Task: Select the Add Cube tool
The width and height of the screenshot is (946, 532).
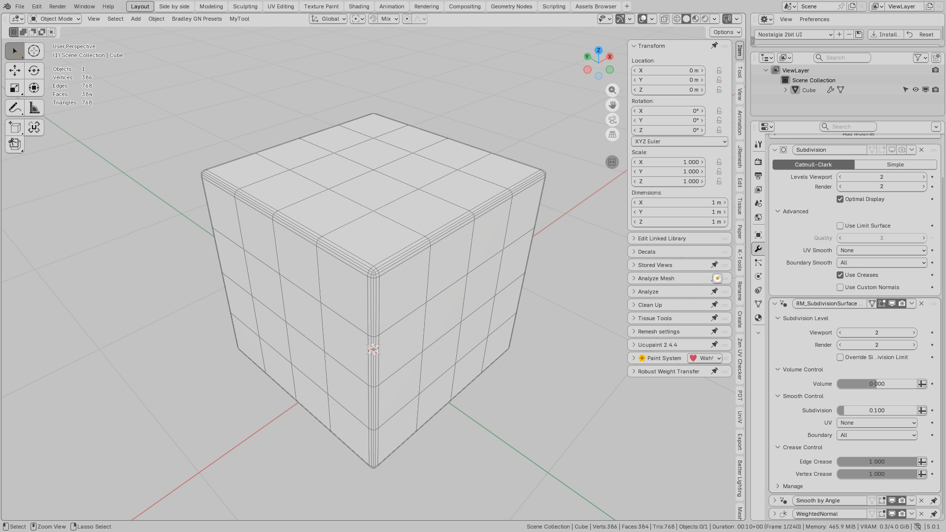Action: pyautogui.click(x=15, y=128)
